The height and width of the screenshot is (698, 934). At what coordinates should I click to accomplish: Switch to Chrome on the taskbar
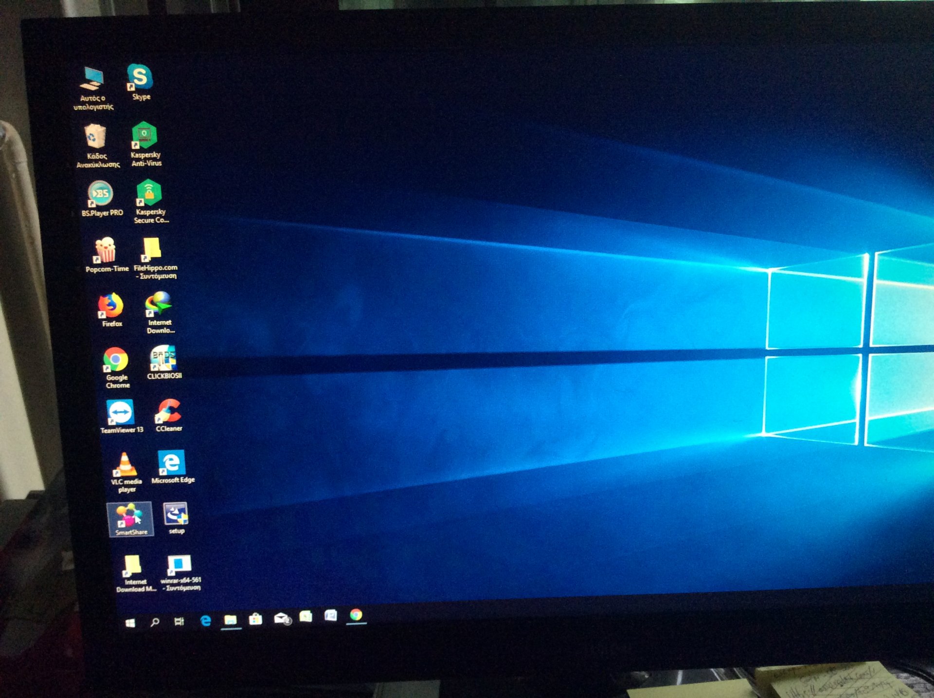356,615
